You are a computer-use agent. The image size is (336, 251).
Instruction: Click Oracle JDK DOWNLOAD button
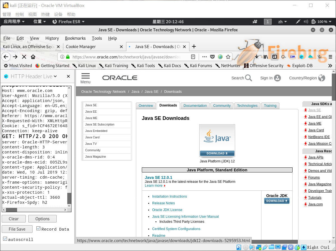pos(277,201)
